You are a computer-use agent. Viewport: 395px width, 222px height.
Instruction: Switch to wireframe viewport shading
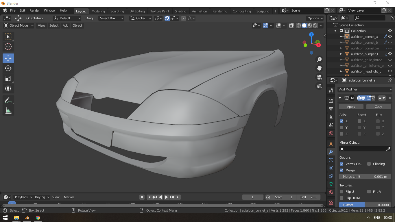[x=299, y=25]
